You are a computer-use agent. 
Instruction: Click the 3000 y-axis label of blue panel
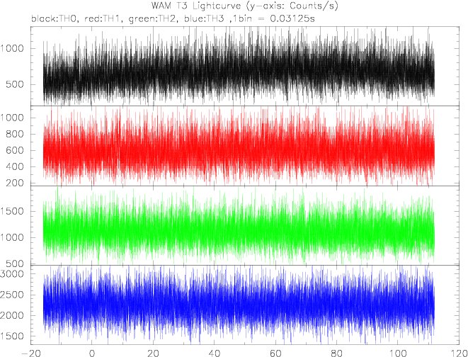point(11,274)
